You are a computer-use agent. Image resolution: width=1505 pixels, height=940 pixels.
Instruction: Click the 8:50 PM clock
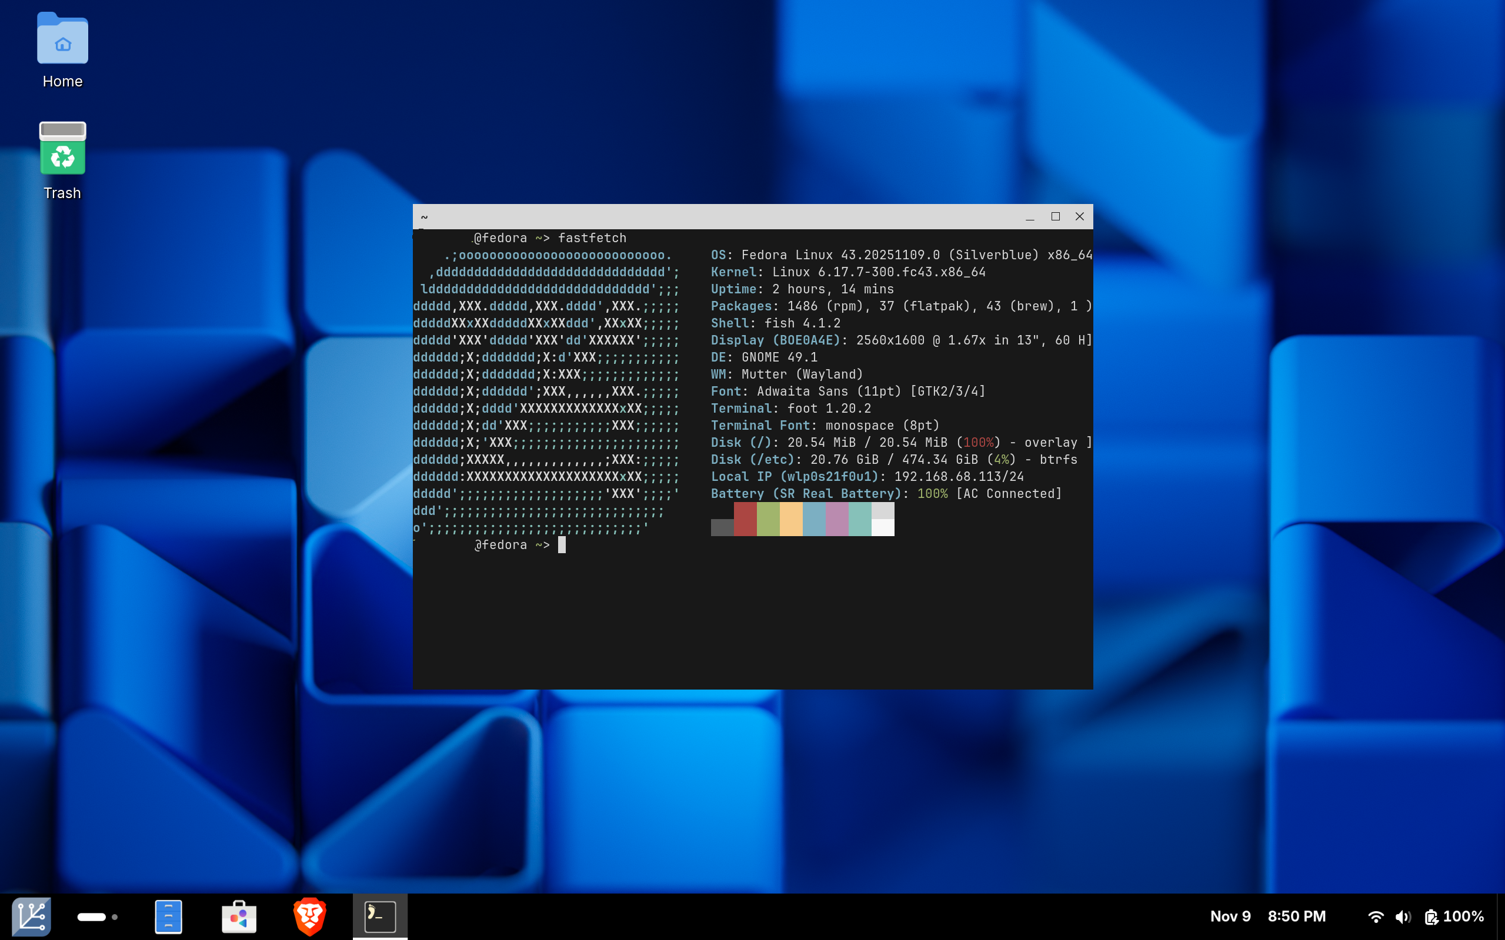pos(1297,916)
